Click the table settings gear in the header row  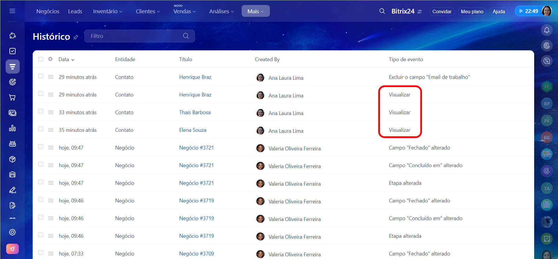50,59
